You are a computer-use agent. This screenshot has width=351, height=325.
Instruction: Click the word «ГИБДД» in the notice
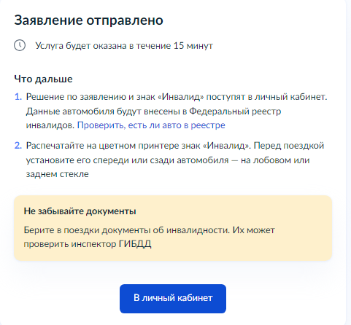(x=135, y=244)
